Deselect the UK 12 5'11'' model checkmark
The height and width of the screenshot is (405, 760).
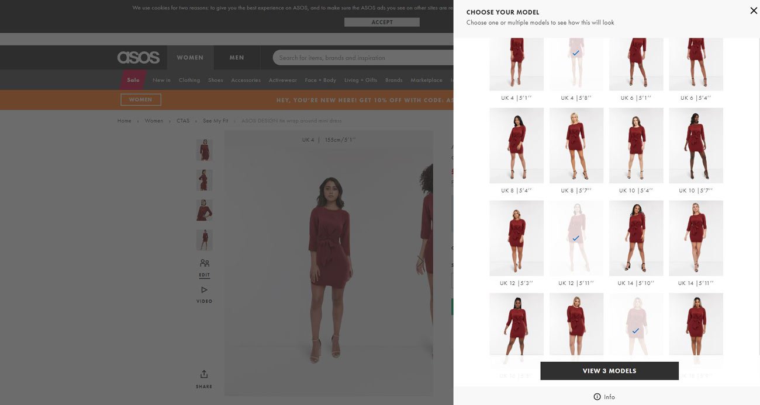(575, 238)
